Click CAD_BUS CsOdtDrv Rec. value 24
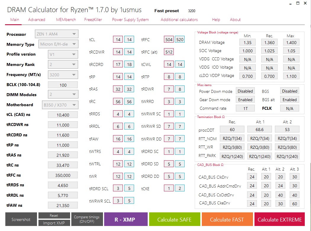The image size is (311, 231). [252, 195]
